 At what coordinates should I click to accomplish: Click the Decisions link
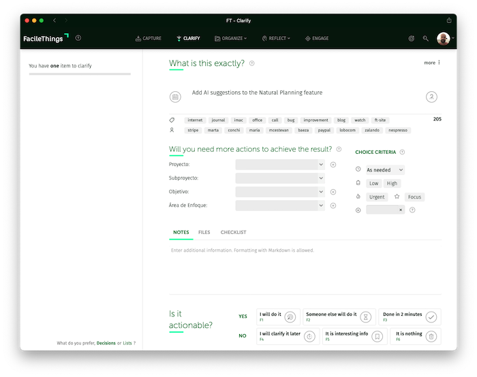(106, 343)
